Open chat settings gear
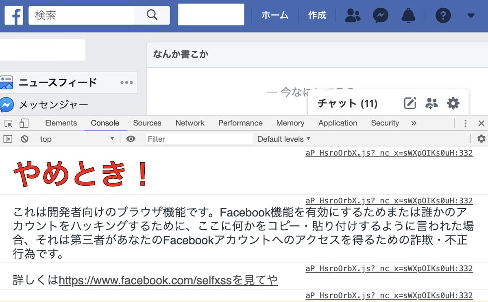 453,104
